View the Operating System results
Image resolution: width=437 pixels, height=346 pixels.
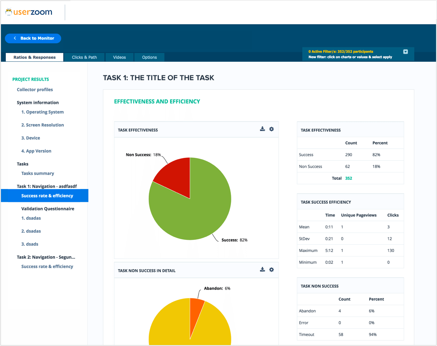42,112
